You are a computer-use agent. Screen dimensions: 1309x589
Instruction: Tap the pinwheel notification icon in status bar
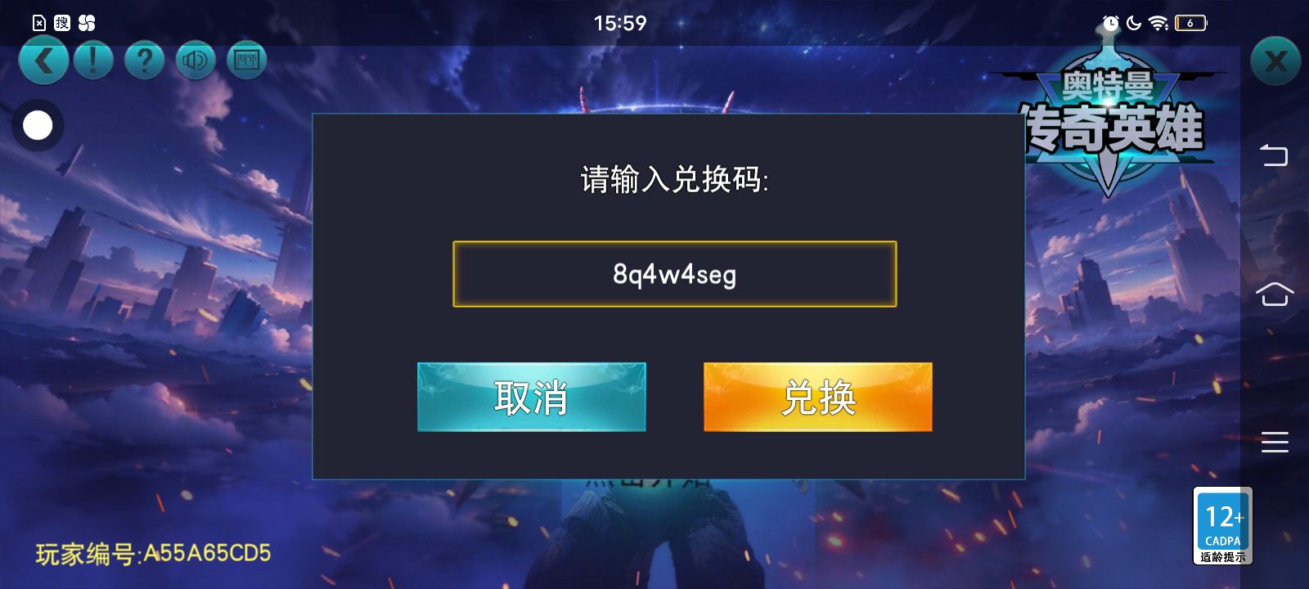click(87, 23)
